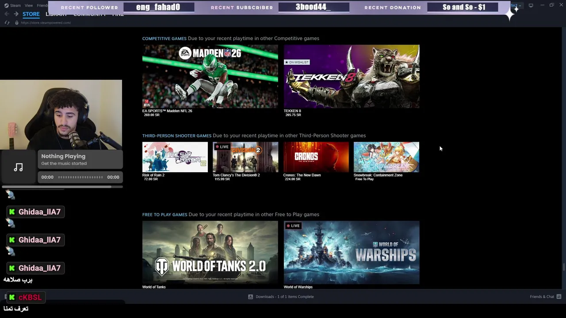566x318 pixels.
Task: Open the Madden NFL 26 banner
Action: (x=210, y=76)
